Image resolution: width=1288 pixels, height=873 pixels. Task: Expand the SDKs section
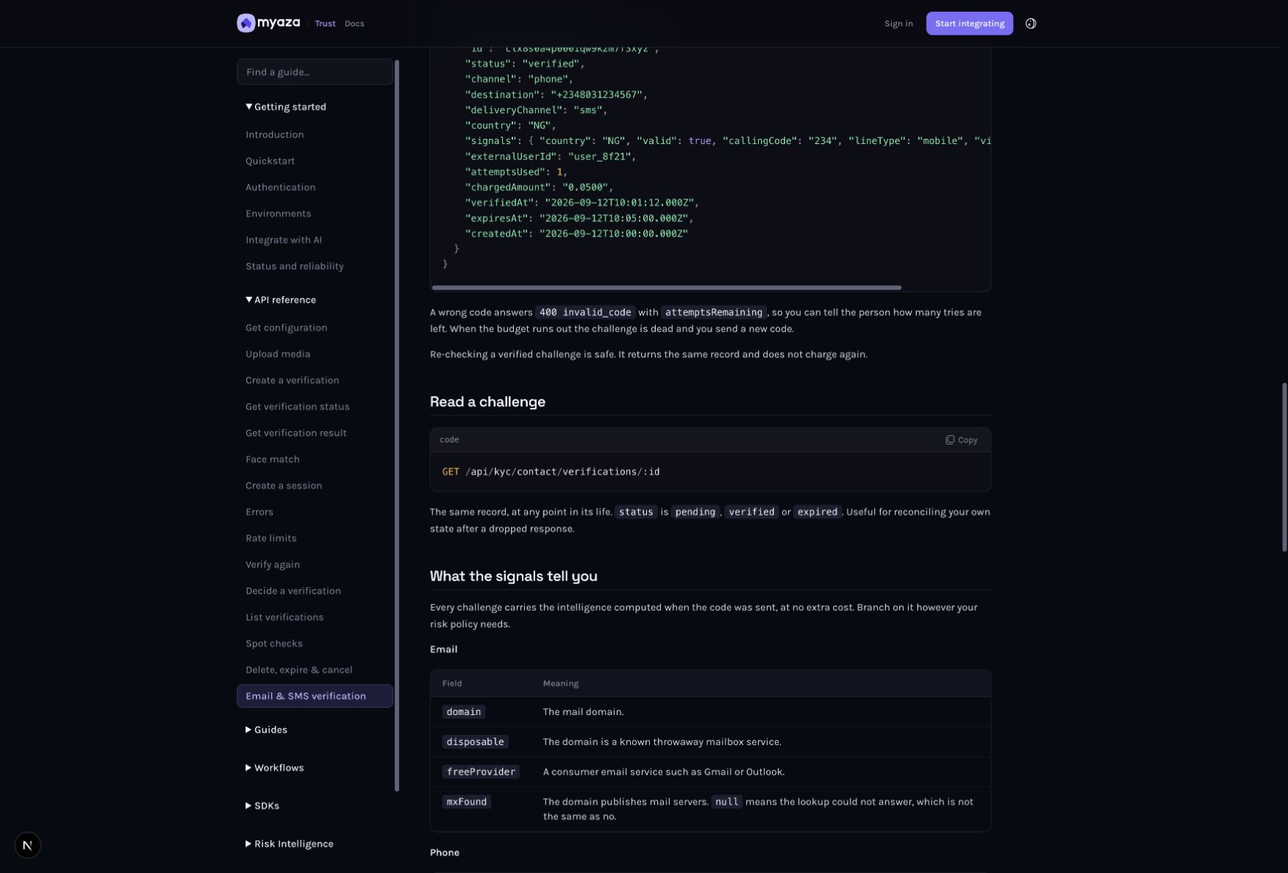pyautogui.click(x=262, y=806)
